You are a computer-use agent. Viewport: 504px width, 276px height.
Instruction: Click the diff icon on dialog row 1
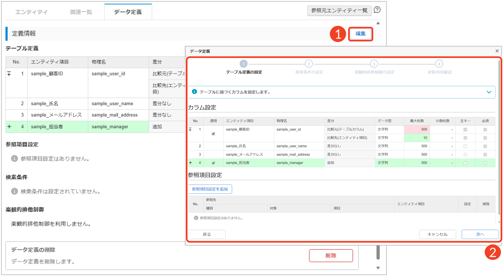pyautogui.click(x=191, y=129)
